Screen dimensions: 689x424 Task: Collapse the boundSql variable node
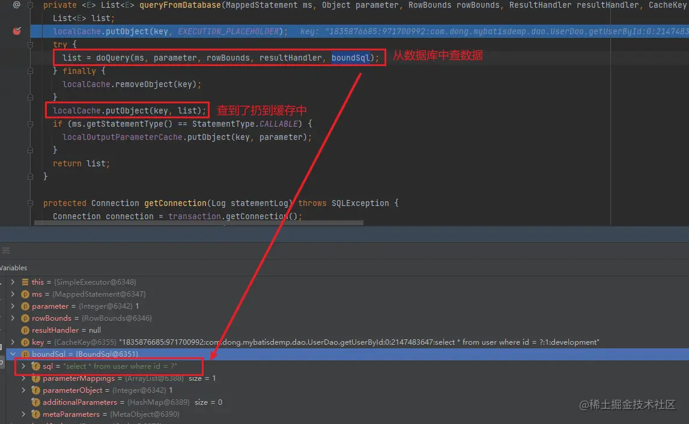click(x=13, y=354)
